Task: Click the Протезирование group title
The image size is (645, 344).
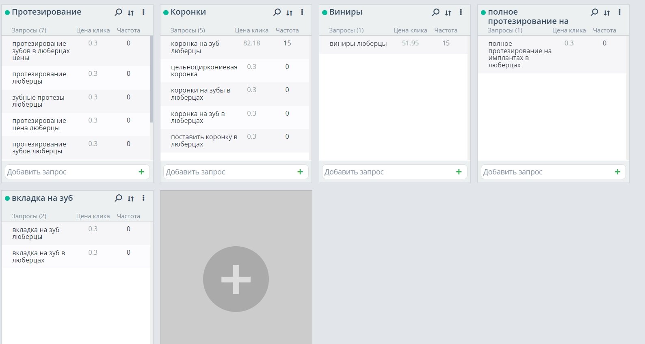Action: pos(46,12)
